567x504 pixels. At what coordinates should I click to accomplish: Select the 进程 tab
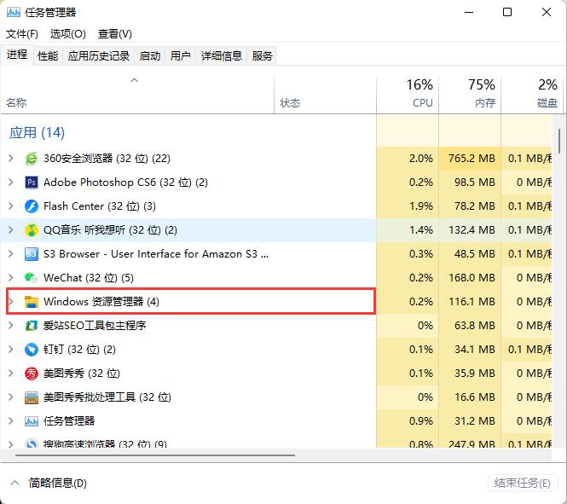[x=17, y=55]
